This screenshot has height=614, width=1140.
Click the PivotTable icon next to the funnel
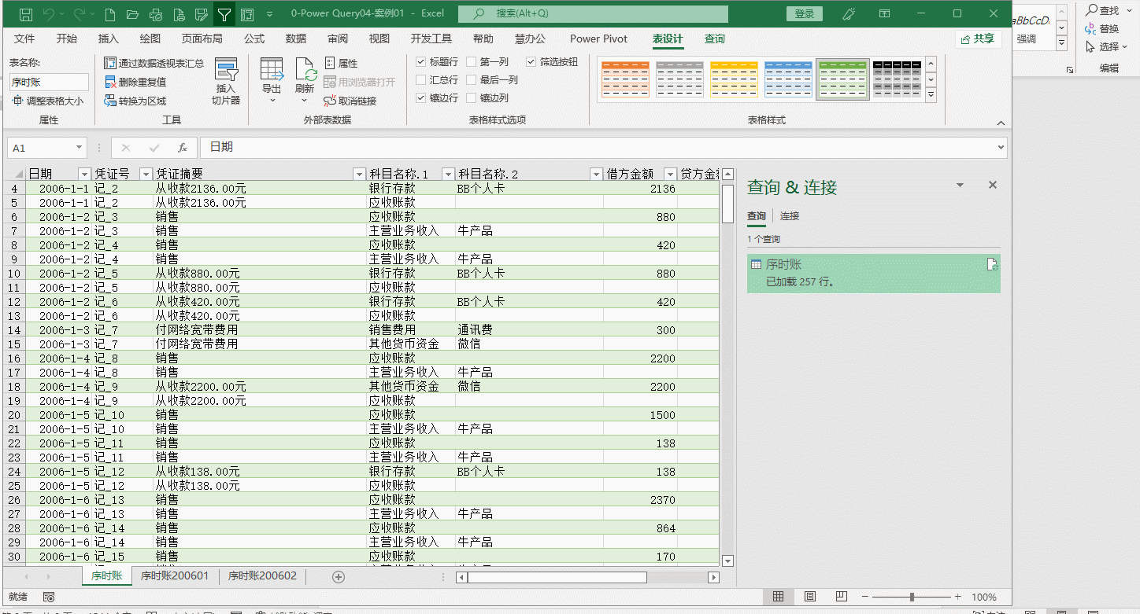click(x=247, y=14)
